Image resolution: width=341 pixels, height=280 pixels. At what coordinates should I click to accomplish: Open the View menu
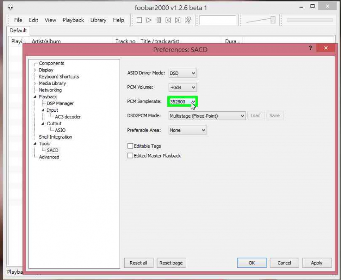click(x=50, y=20)
